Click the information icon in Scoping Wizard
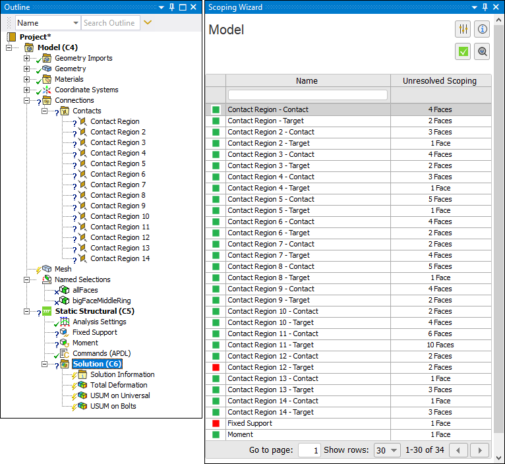The image size is (505, 464). (483, 30)
